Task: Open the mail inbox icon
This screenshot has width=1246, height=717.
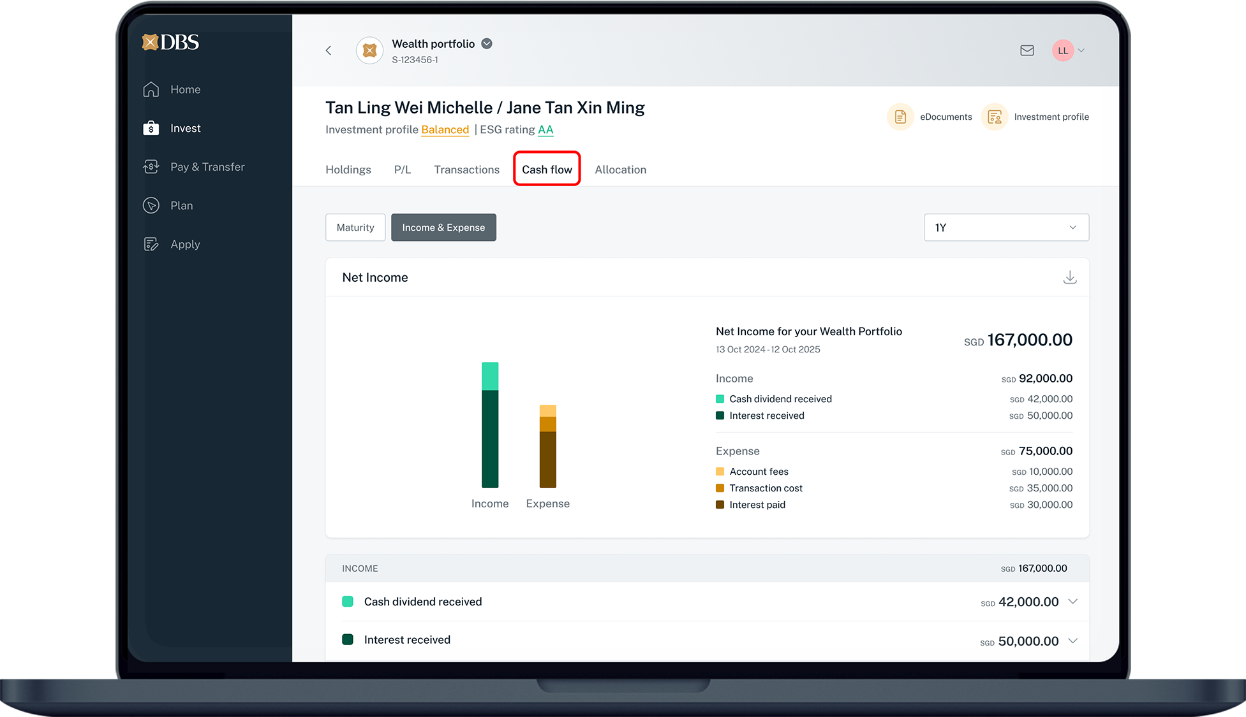Action: click(x=1027, y=50)
